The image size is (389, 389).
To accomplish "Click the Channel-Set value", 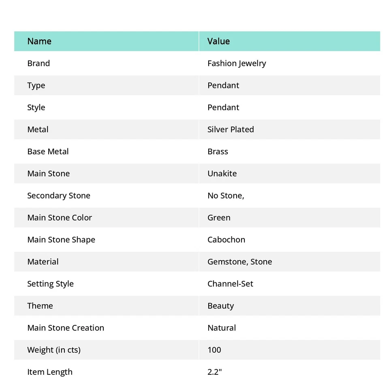I will [x=230, y=284].
